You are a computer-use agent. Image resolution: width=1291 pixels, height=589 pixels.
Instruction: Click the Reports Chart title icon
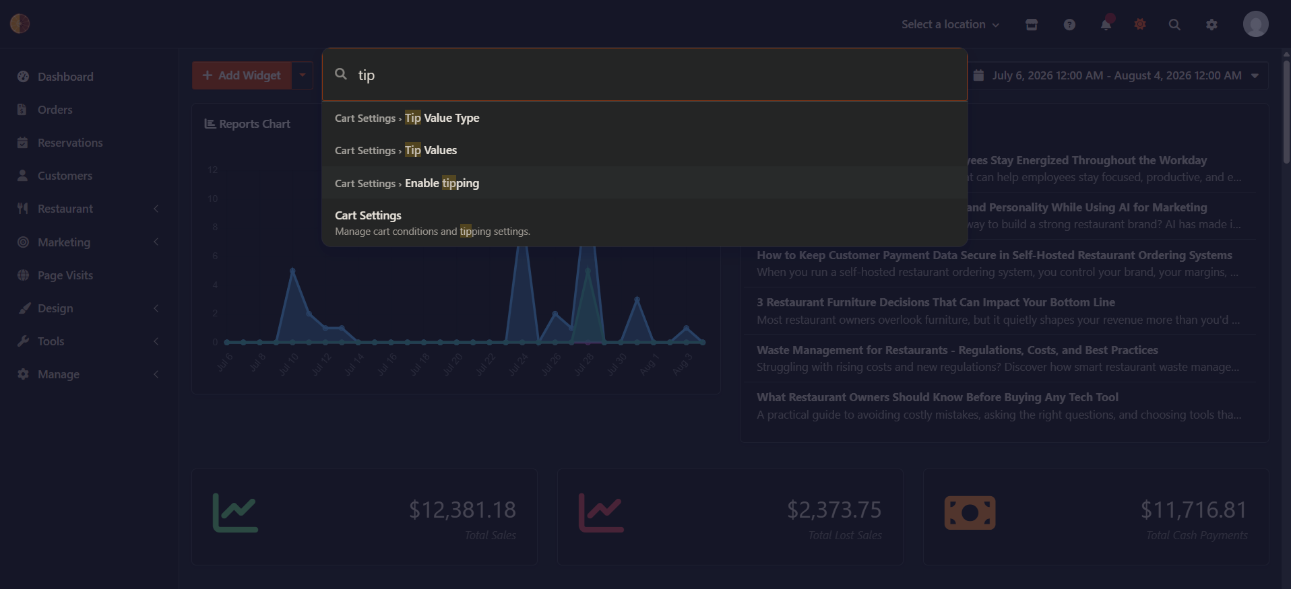click(210, 124)
